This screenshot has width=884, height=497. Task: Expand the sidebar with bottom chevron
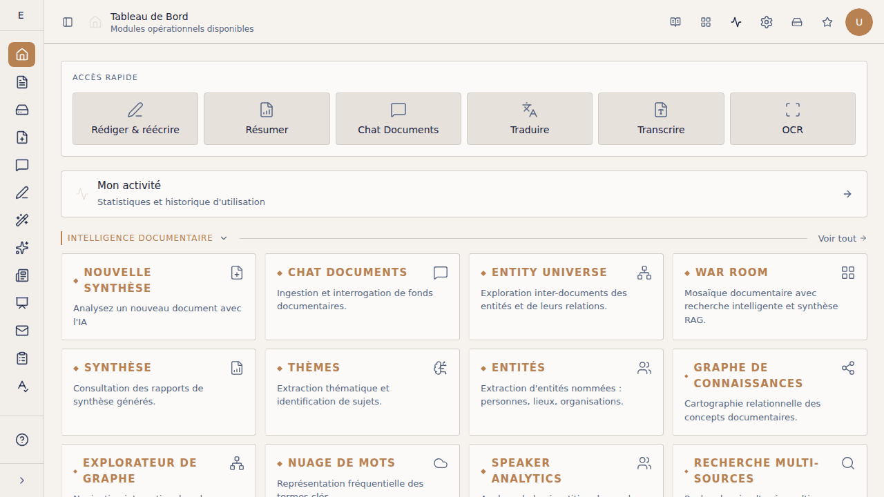click(x=21, y=480)
